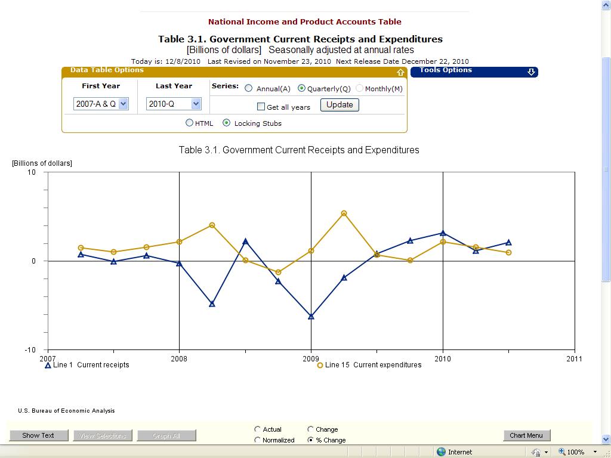The height and width of the screenshot is (458, 611).
Task: Expand the Tools Options down arrow
Action: coord(531,72)
